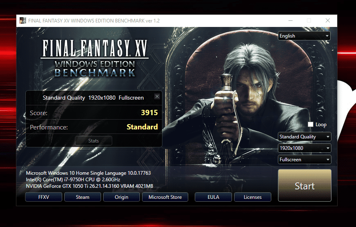
Task: Open the Licenses button
Action: 253,197
